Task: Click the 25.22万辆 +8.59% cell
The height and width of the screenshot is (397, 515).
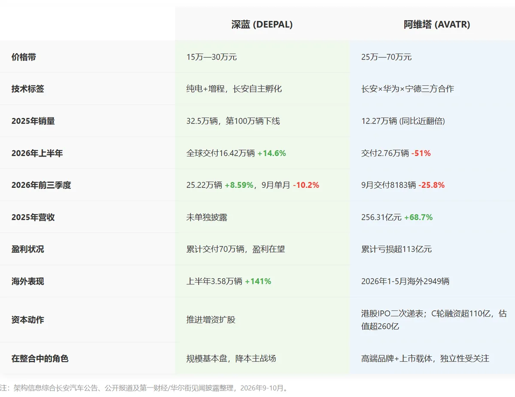Action: coord(262,185)
